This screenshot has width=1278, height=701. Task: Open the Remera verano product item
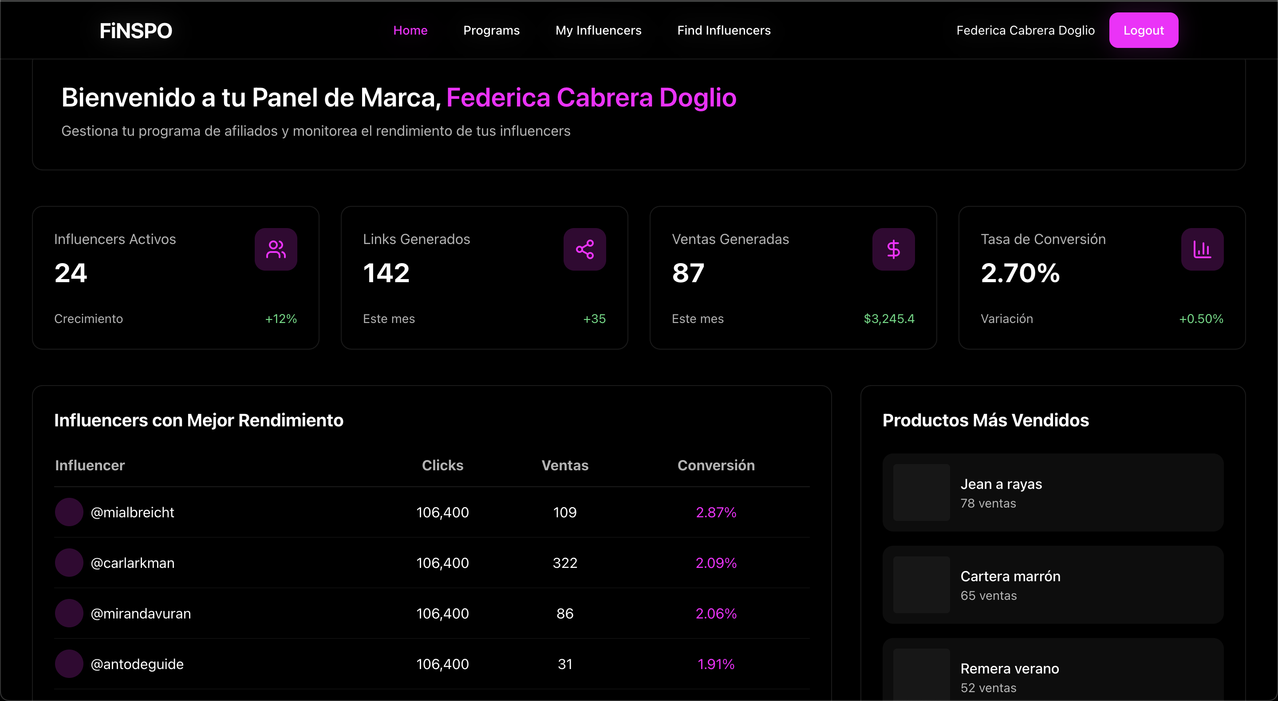coord(1052,675)
